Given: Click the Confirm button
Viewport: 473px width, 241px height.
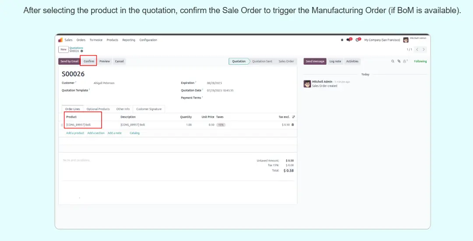Looking at the screenshot, I should click(89, 61).
